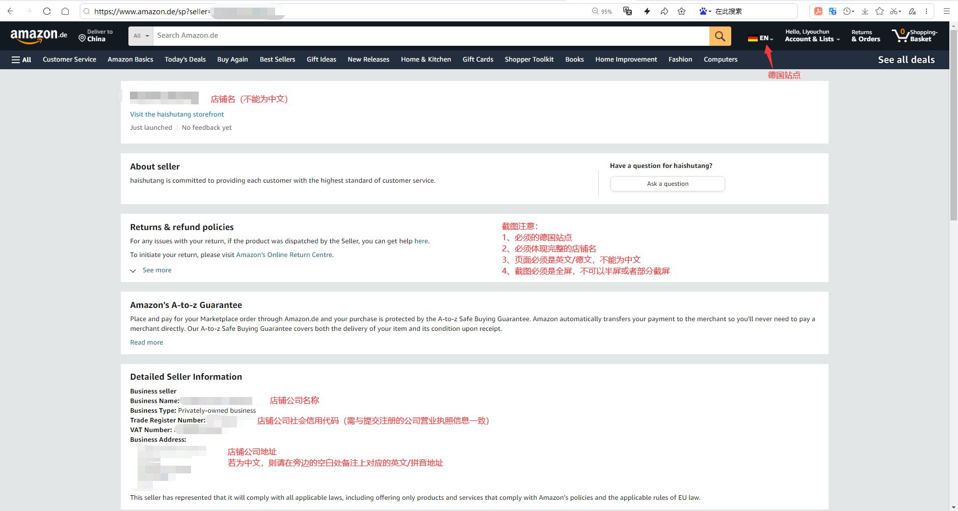Open the All search category dropdown
Viewport: 958px width, 511px height.
coord(141,36)
